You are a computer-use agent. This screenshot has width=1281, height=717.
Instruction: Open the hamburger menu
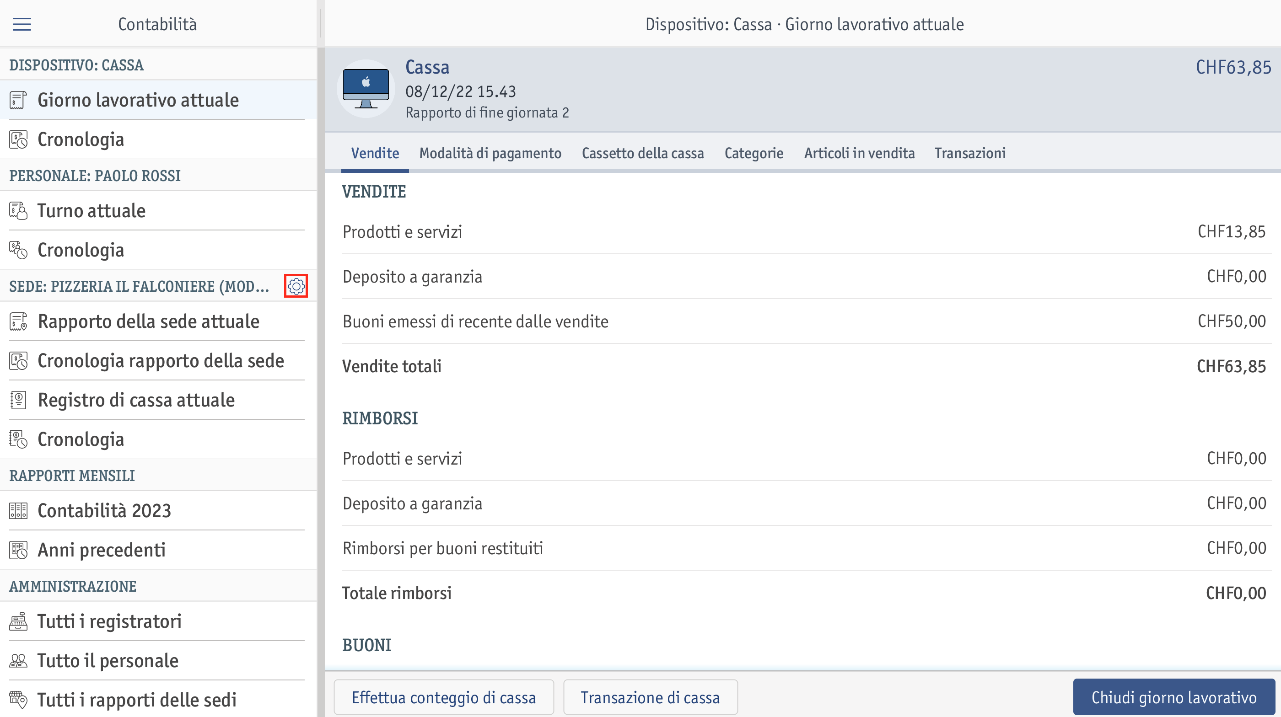(22, 24)
